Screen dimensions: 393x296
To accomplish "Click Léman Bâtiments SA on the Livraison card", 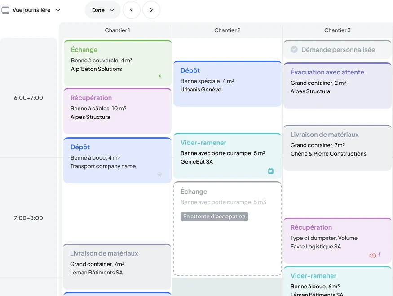I will (96, 273).
